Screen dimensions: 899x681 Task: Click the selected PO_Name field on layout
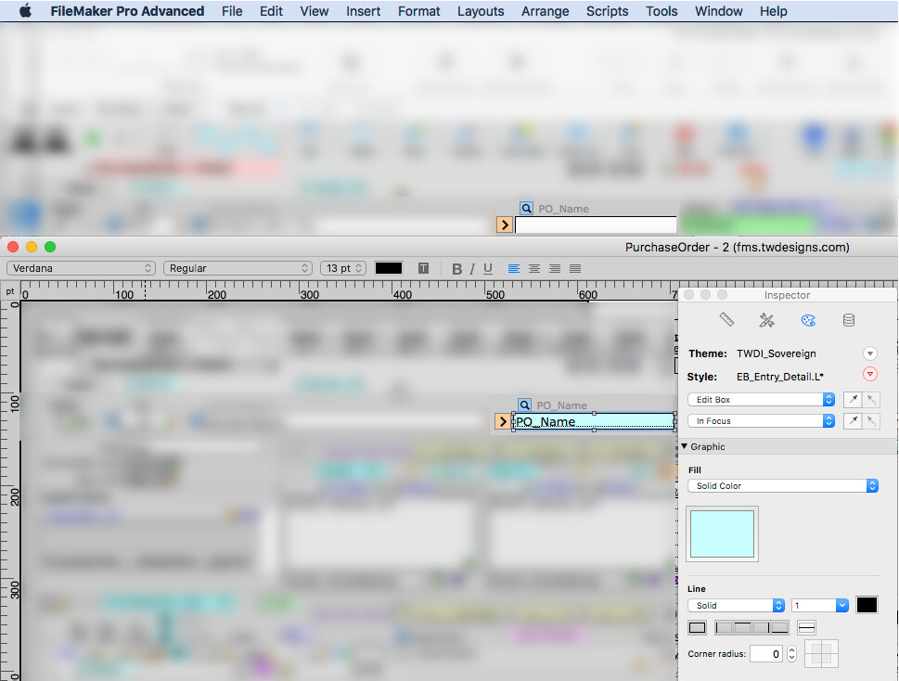(594, 421)
